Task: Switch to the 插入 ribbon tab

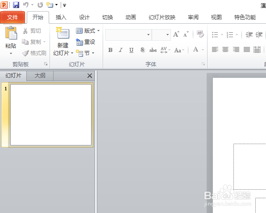Action: (x=61, y=17)
